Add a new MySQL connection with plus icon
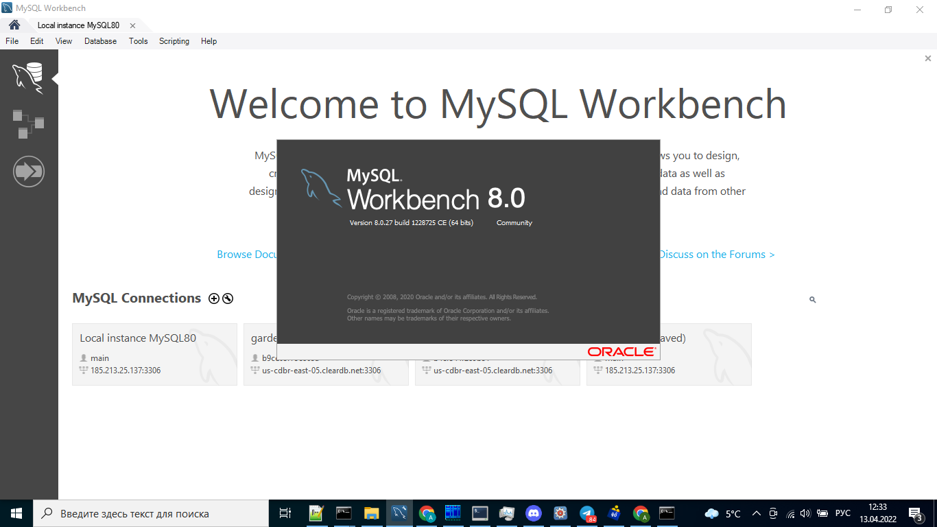The image size is (937, 527). 214,298
